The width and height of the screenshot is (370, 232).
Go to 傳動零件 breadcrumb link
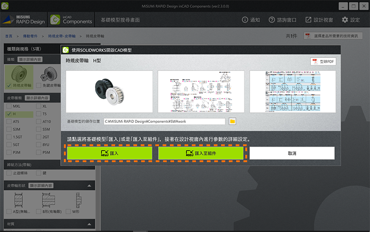point(30,36)
